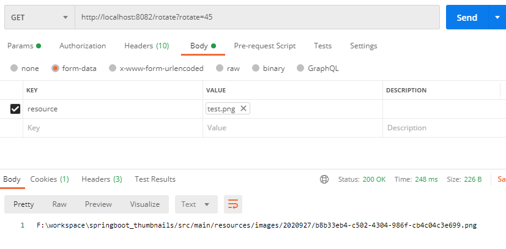This screenshot has height=249, width=506.
Task: Switch response view to Visualize
Action: (x=145, y=204)
